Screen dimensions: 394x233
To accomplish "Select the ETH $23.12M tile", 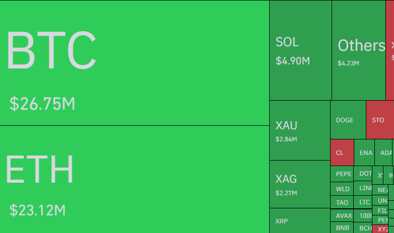I will 134,179.
